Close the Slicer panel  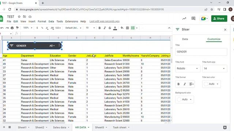(x=225, y=30)
